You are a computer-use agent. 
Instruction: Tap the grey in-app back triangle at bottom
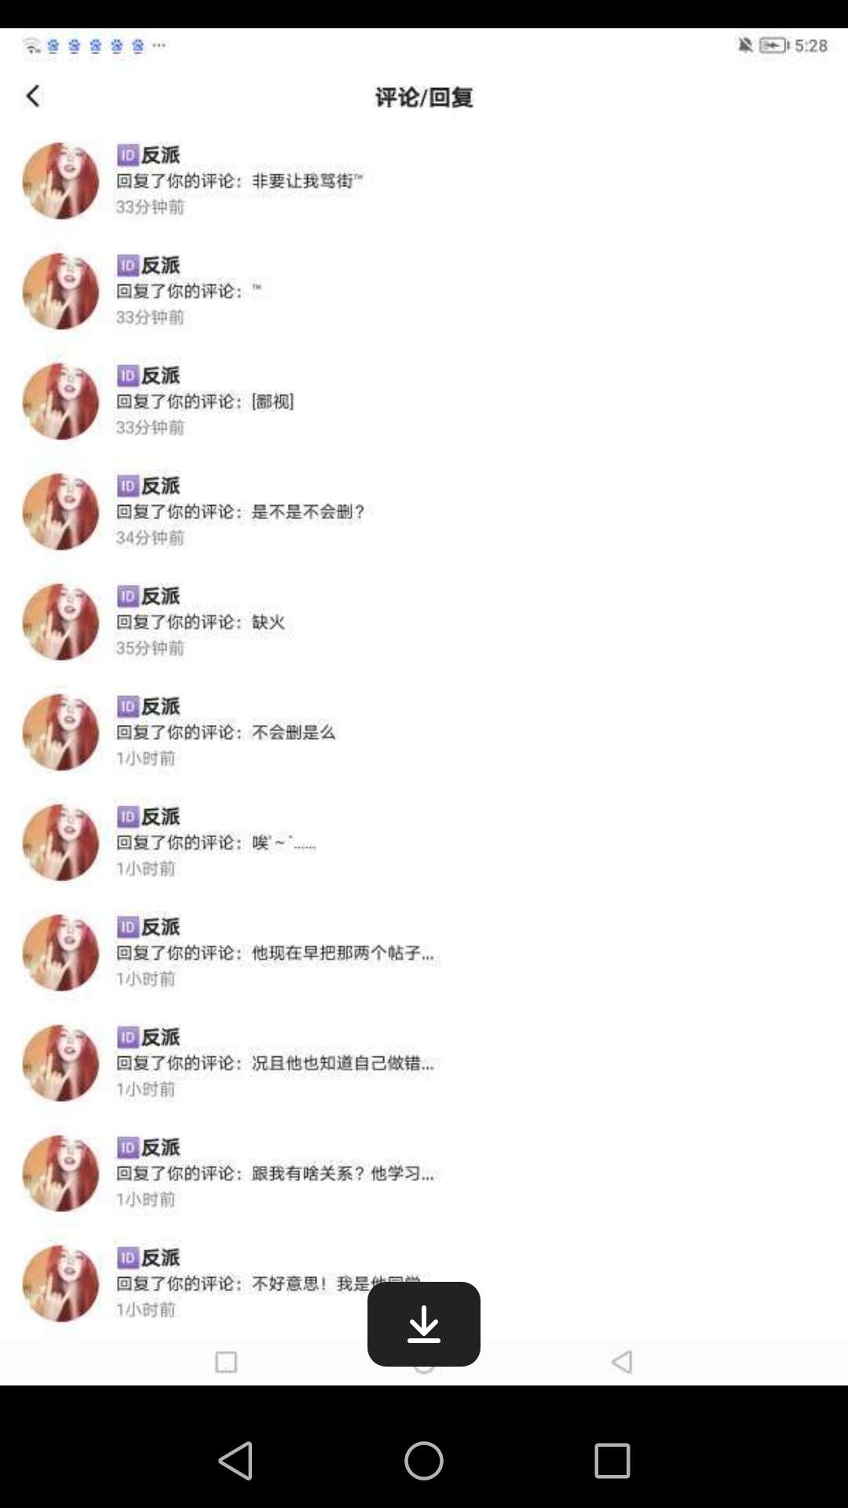click(622, 1362)
